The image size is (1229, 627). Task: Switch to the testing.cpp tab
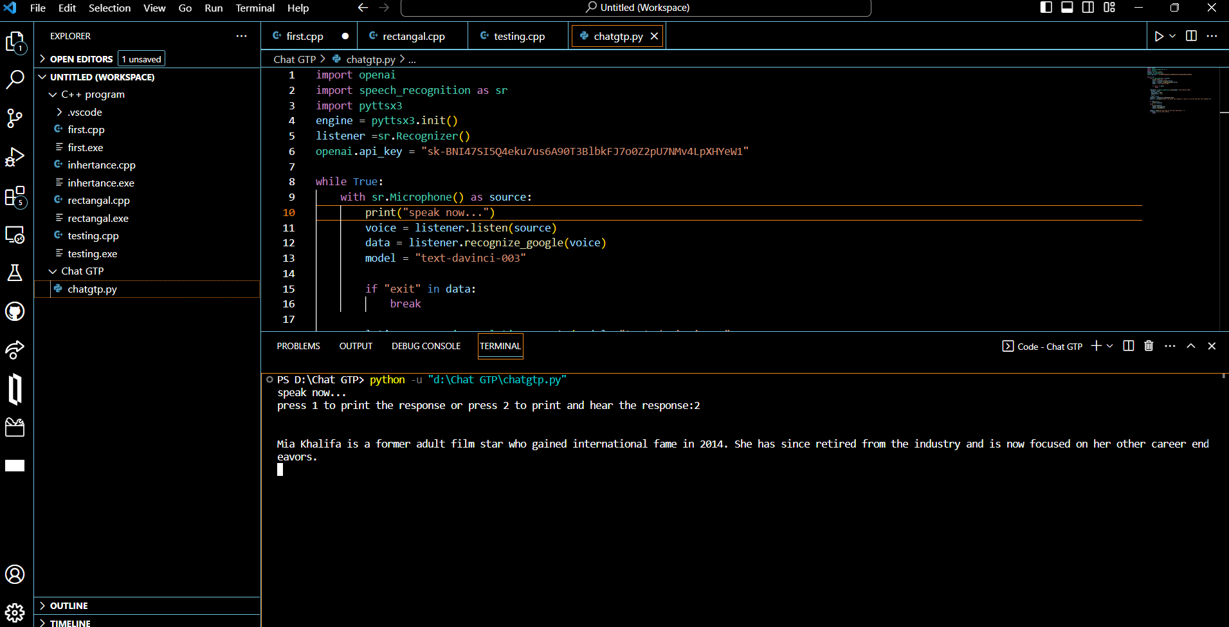(518, 36)
